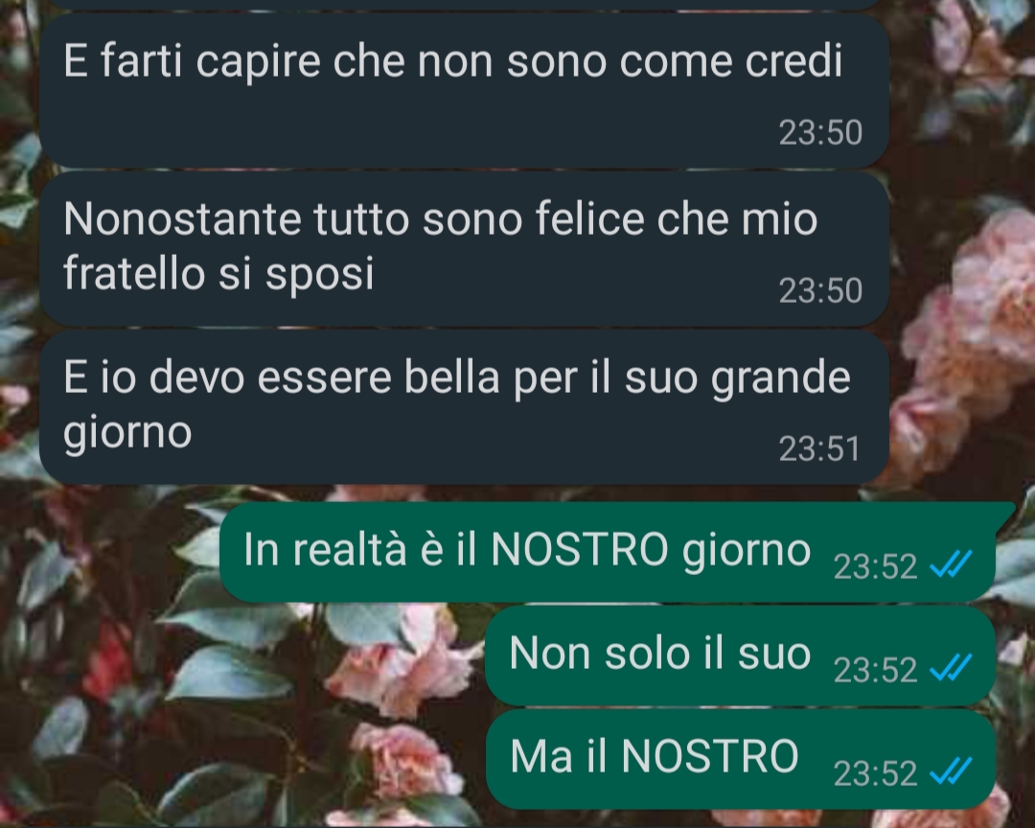Tap the partially visible bubble at top edge
The height and width of the screenshot is (828, 1035).
(464, 5)
